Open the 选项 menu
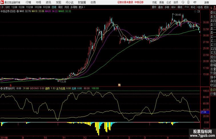This screenshot has width=216, height=139. pos(176,2)
